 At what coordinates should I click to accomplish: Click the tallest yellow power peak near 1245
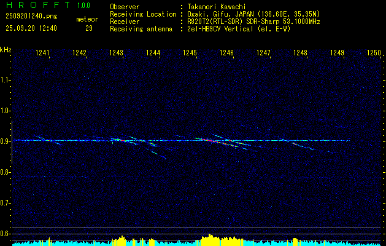[209, 239]
